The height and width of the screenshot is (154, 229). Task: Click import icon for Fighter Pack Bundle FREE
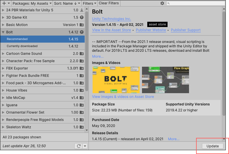pyautogui.click(x=82, y=76)
